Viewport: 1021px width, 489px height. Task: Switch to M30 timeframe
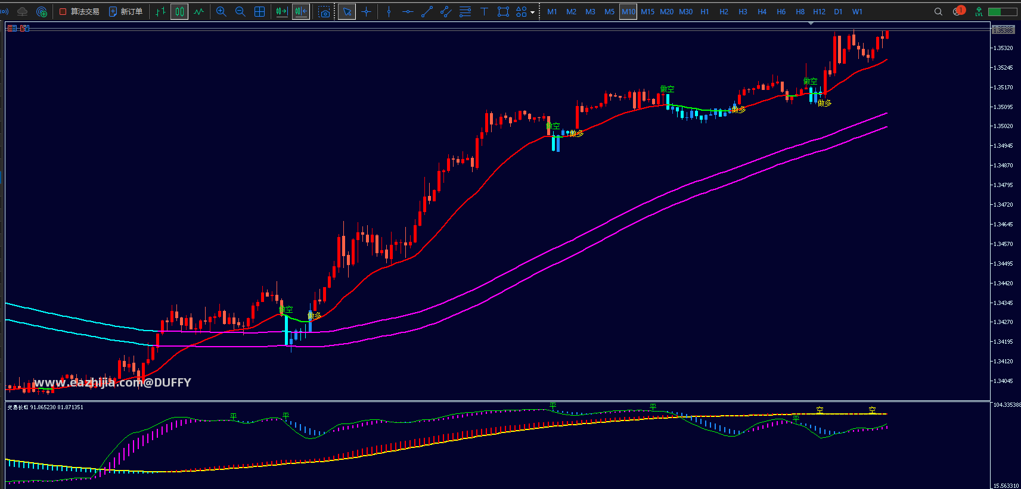pyautogui.click(x=685, y=11)
